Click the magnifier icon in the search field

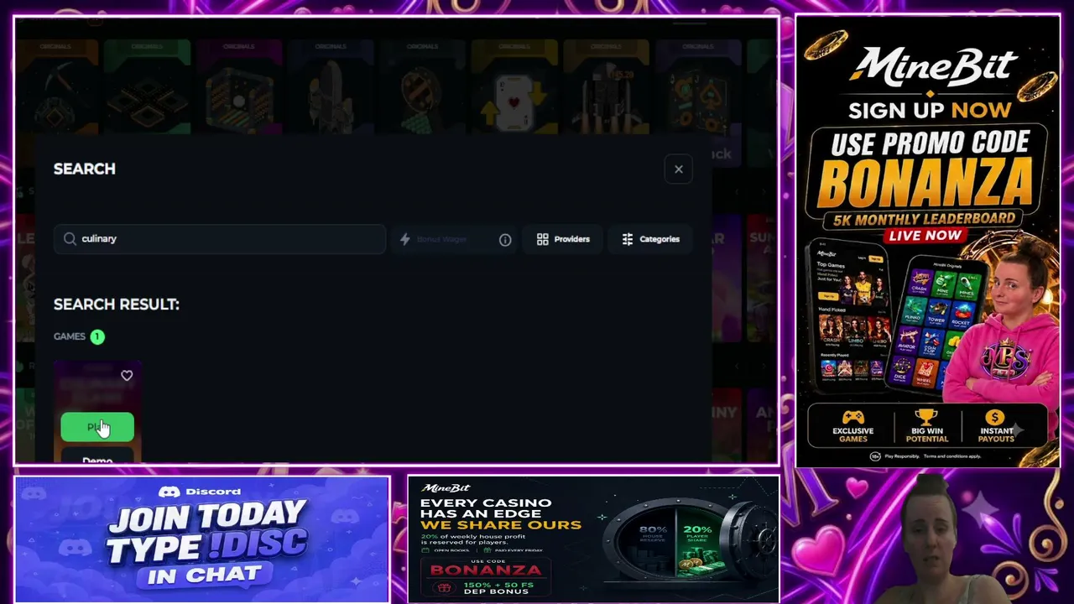[70, 239]
